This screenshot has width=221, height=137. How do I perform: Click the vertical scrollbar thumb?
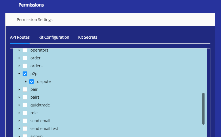pos(203,108)
